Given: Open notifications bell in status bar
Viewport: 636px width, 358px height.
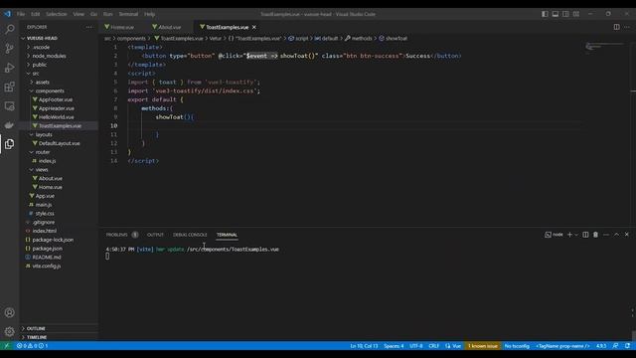Looking at the screenshot, I should [627, 346].
